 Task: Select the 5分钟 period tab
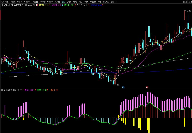pyautogui.click(x=20, y=2)
